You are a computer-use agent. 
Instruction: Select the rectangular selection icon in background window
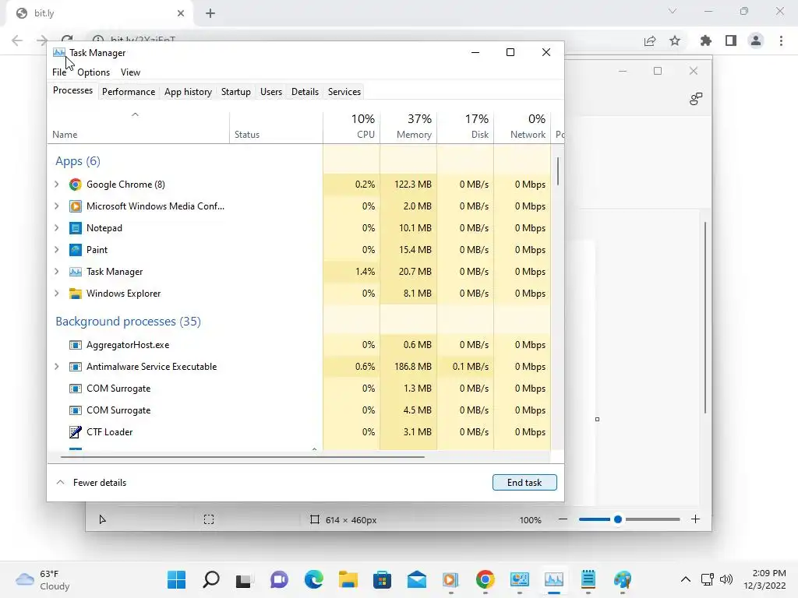tap(209, 519)
